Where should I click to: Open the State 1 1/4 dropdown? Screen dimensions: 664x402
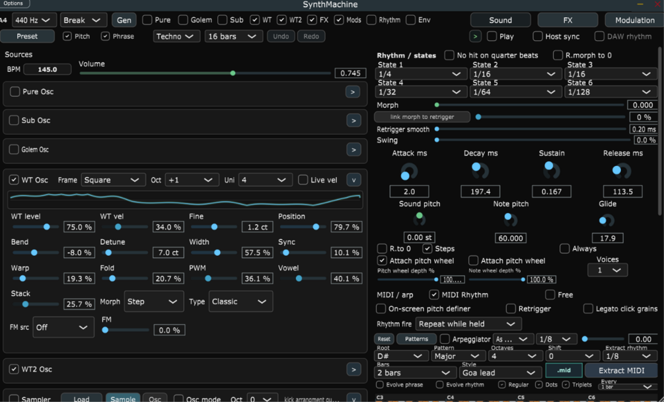pyautogui.click(x=421, y=73)
